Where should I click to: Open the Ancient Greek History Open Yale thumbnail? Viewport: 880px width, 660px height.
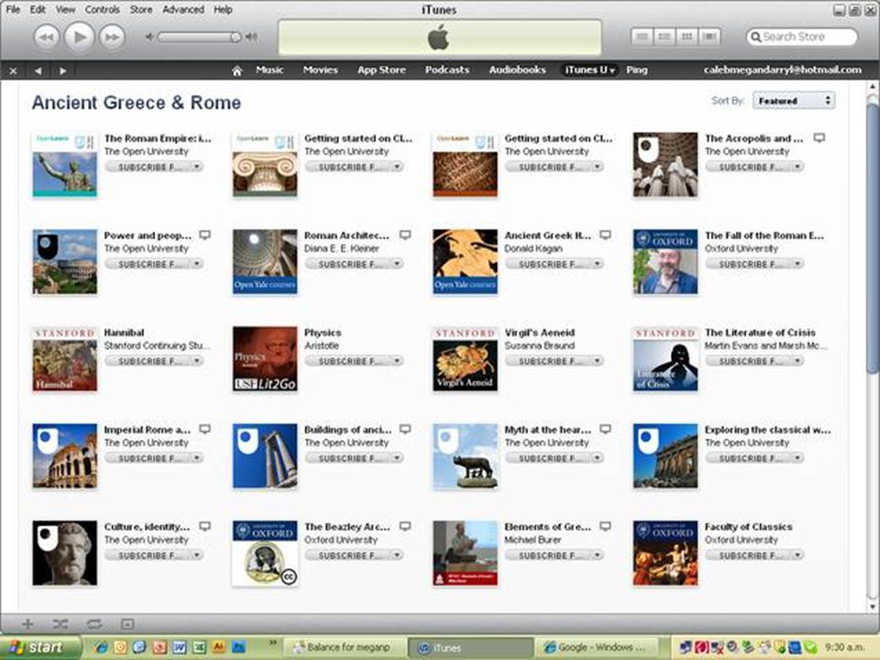point(466,262)
